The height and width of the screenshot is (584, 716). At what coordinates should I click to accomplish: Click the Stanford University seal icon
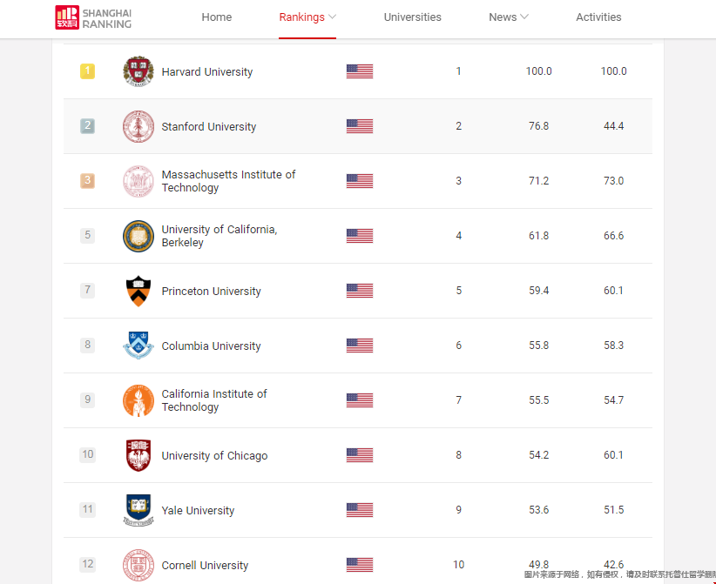click(138, 126)
